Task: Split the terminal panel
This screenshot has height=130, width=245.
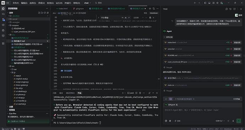Action: pyautogui.click(x=137, y=93)
